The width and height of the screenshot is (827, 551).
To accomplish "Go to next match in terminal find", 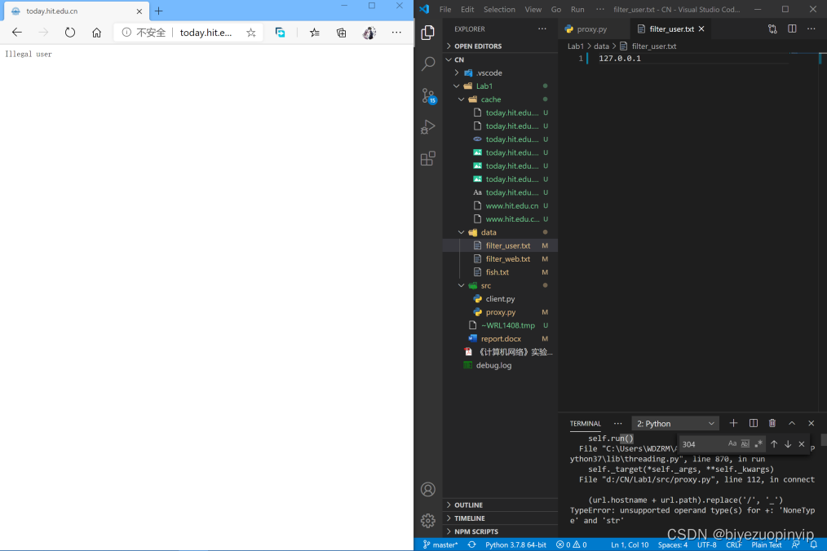I will point(787,444).
